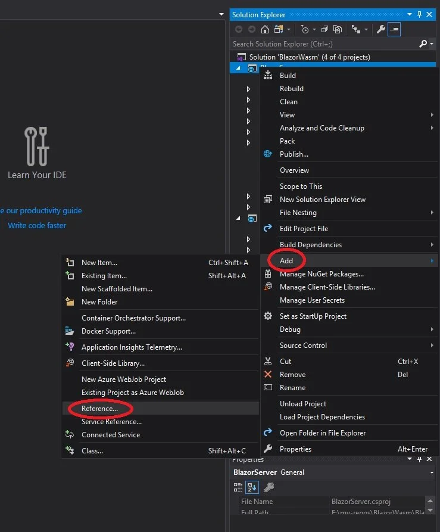The height and width of the screenshot is (532, 440).
Task: Click the Back navigation arrow in Solution Explorer
Action: [239, 30]
